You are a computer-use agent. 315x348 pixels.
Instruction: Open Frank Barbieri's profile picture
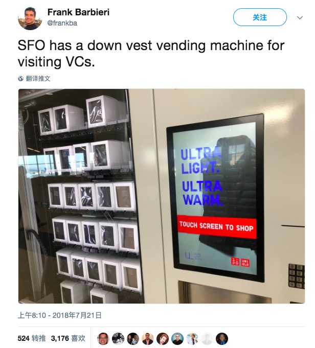[30, 18]
